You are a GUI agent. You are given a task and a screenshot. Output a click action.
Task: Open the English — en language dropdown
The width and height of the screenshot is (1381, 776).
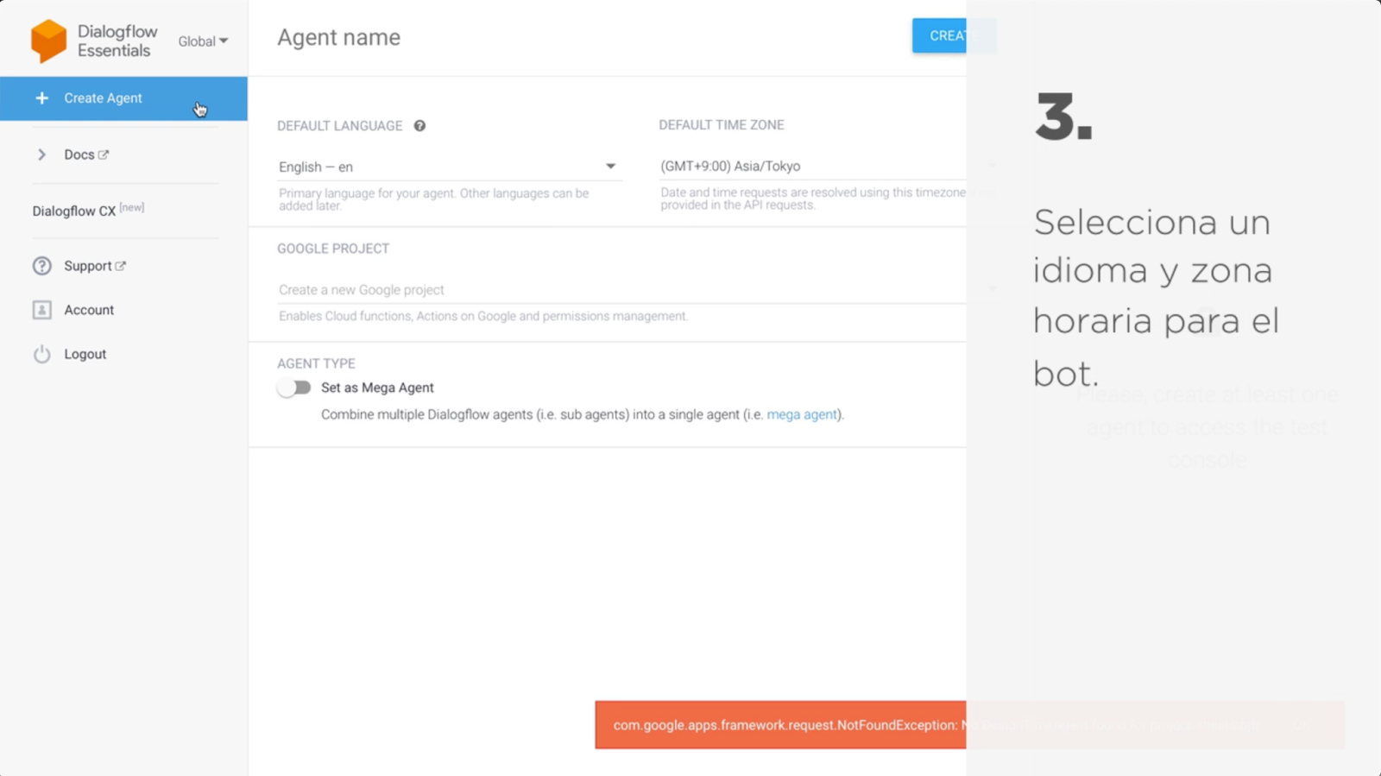click(449, 167)
